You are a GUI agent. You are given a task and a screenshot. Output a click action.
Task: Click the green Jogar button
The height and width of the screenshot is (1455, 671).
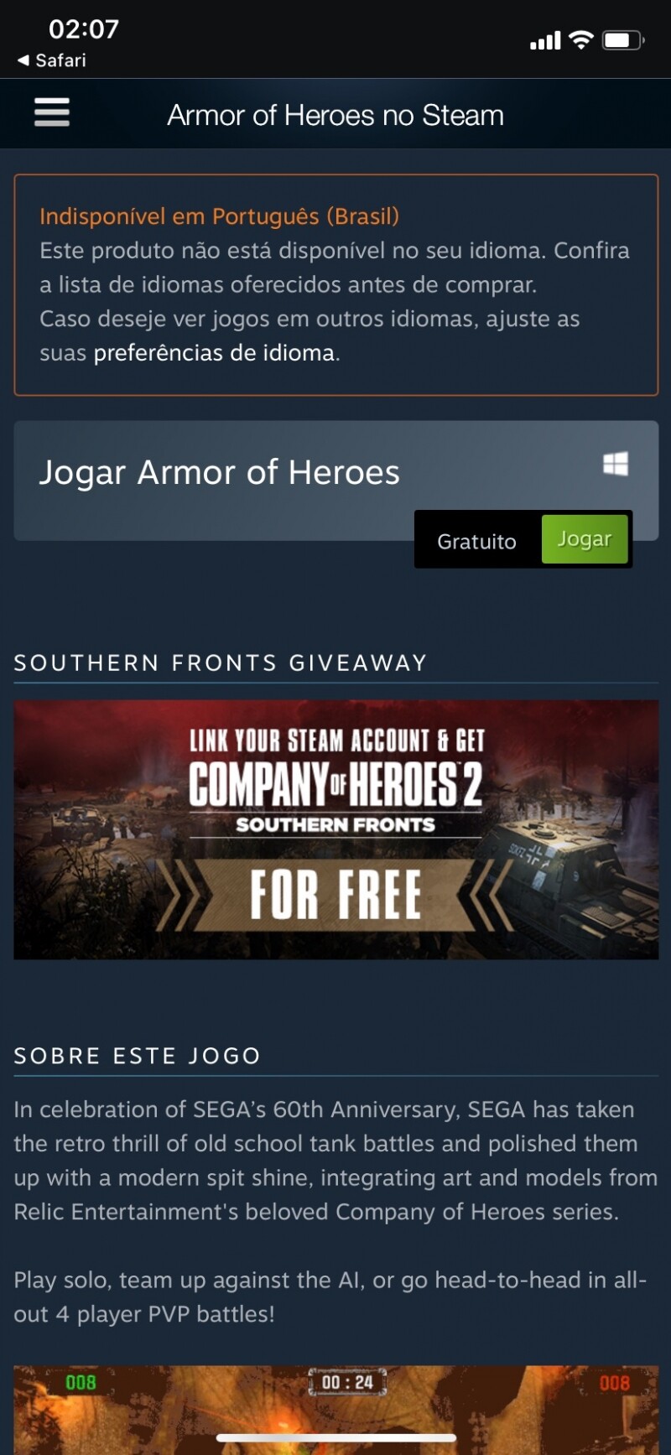tap(585, 539)
